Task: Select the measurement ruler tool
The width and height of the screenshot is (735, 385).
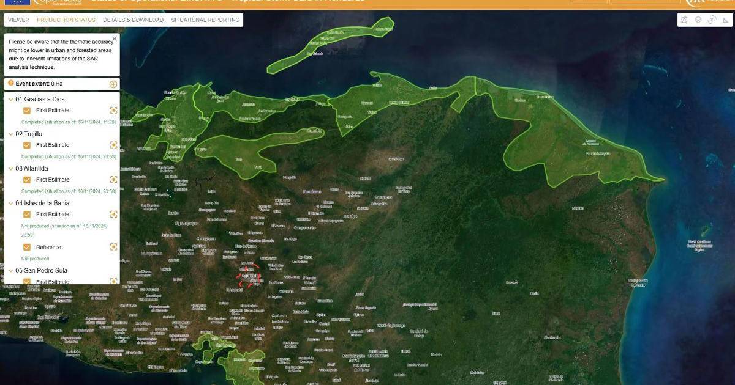Action: coord(726,20)
